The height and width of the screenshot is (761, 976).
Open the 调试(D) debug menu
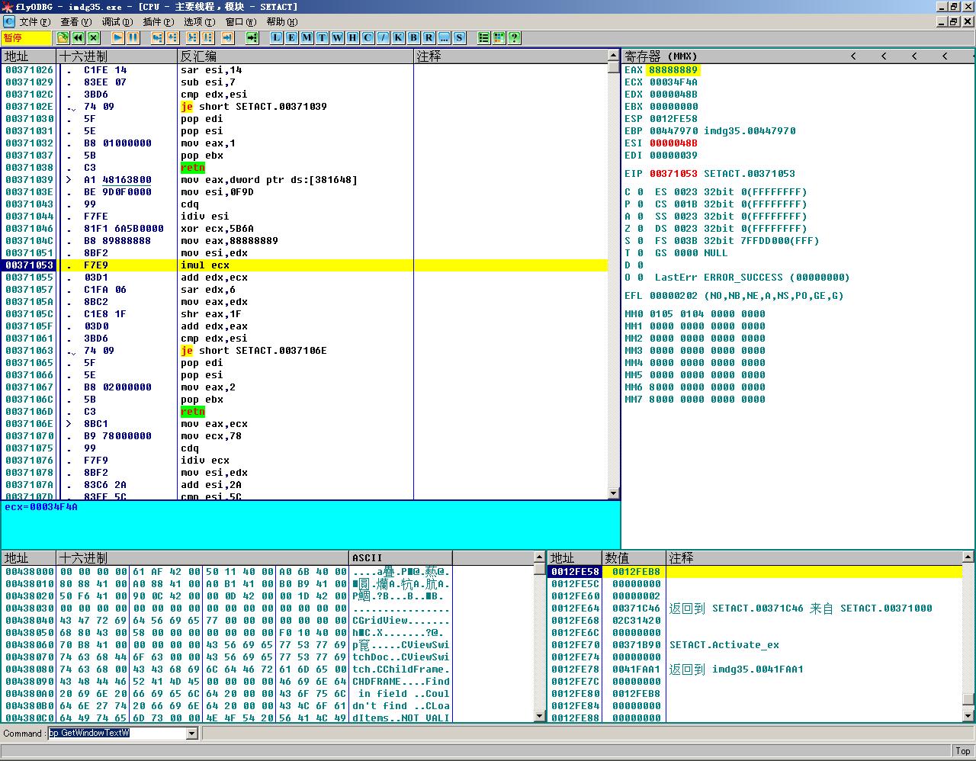pyautogui.click(x=117, y=21)
